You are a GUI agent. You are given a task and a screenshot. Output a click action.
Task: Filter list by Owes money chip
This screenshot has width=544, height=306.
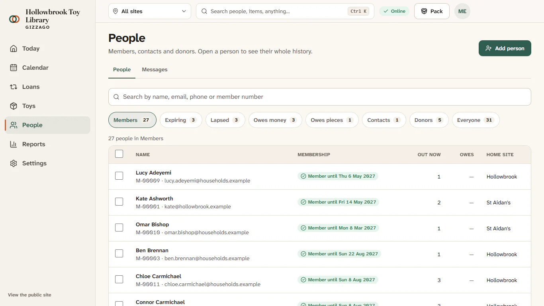point(275,120)
